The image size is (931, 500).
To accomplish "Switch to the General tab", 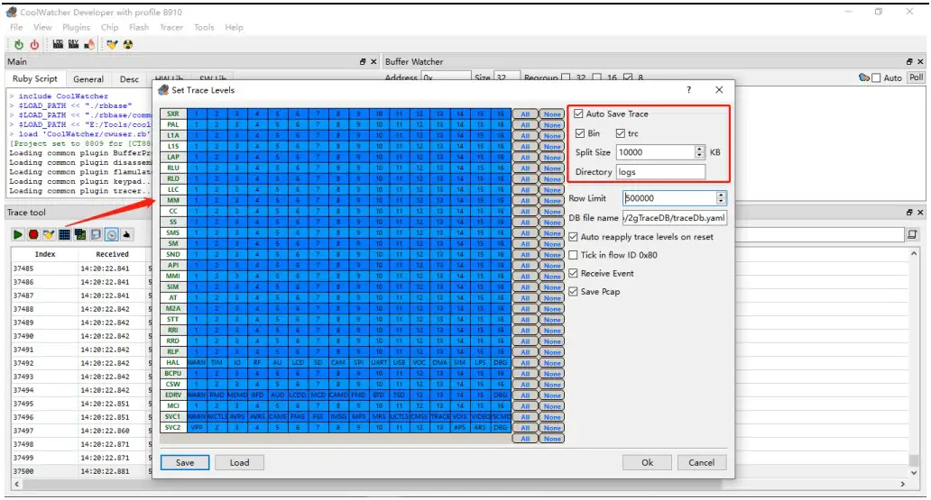I will (x=88, y=79).
